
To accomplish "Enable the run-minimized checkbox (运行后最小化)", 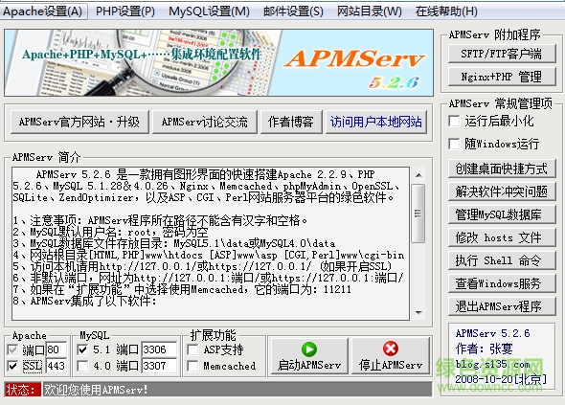I will click(x=454, y=121).
